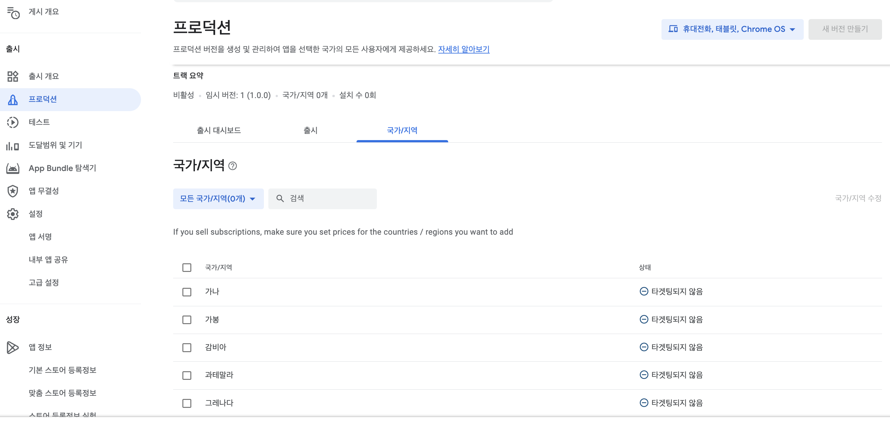Click the 게시 개요 clock-list icon
890x426 pixels.
coord(13,12)
